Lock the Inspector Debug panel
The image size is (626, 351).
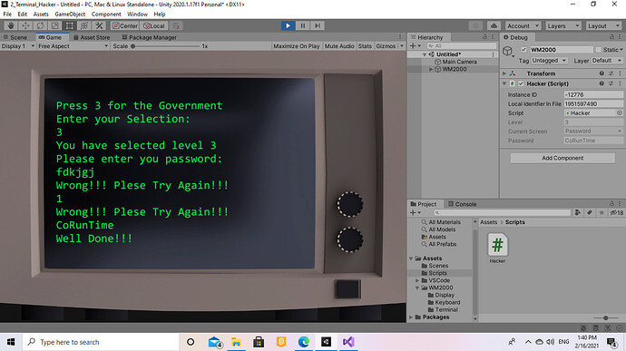pyautogui.click(x=611, y=37)
